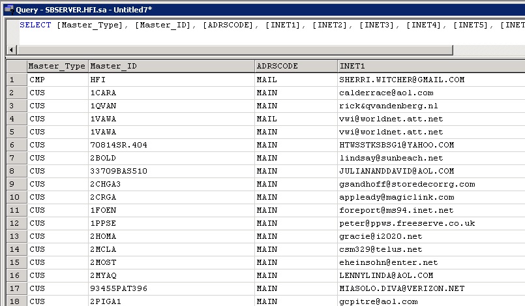Click the 2BOLD Master_ID cell
This screenshot has width=525, height=306.
(172, 158)
